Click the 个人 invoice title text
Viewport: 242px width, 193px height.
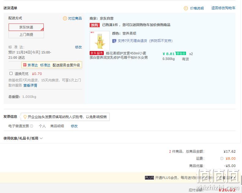pyautogui.click(x=42, y=126)
